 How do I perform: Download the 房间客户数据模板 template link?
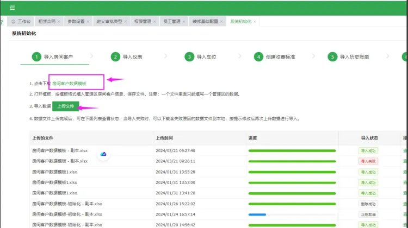[x=69, y=84]
